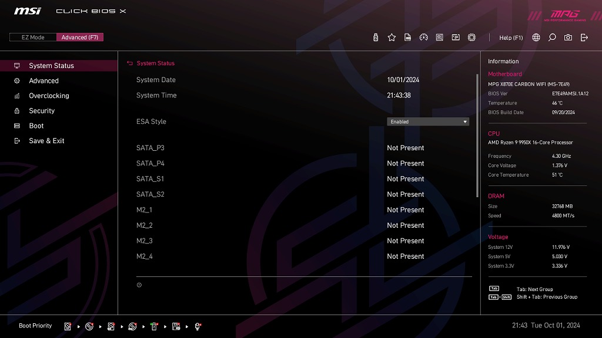Open the Save & Exit menu

tap(59, 141)
